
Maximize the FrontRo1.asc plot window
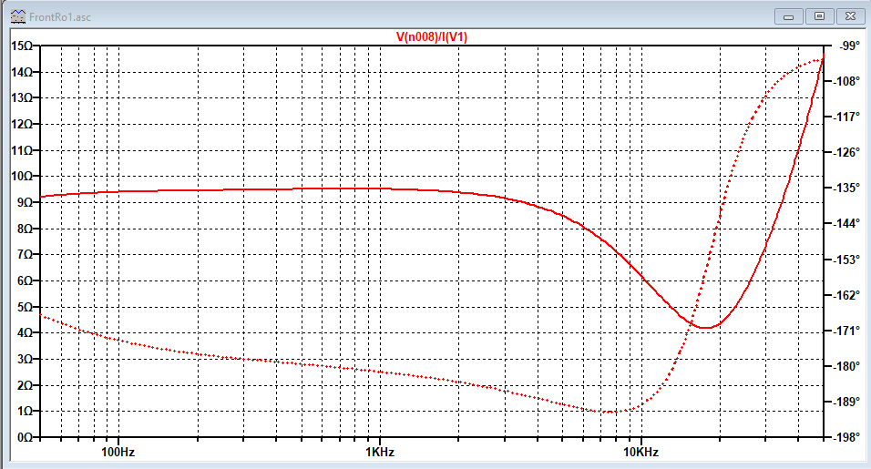[819, 16]
